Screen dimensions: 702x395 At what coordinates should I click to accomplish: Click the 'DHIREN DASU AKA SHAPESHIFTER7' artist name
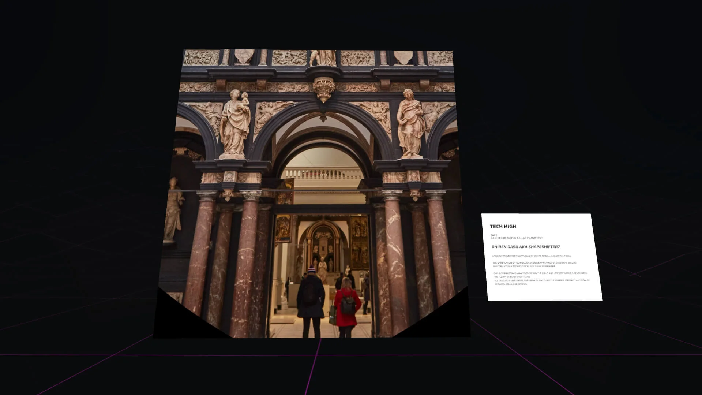[526, 247]
